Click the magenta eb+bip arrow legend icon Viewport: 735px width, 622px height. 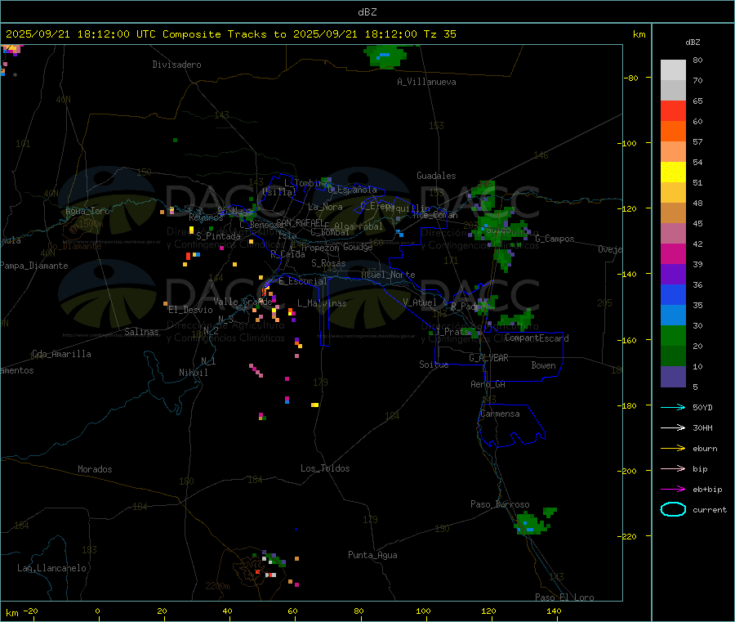coord(673,490)
